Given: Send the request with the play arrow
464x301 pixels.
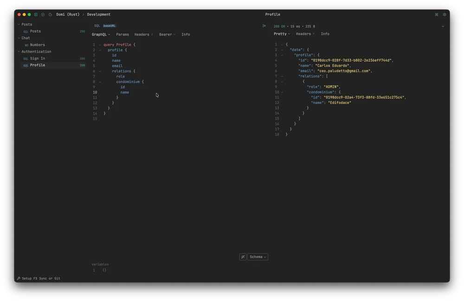Looking at the screenshot, I should pos(264,26).
